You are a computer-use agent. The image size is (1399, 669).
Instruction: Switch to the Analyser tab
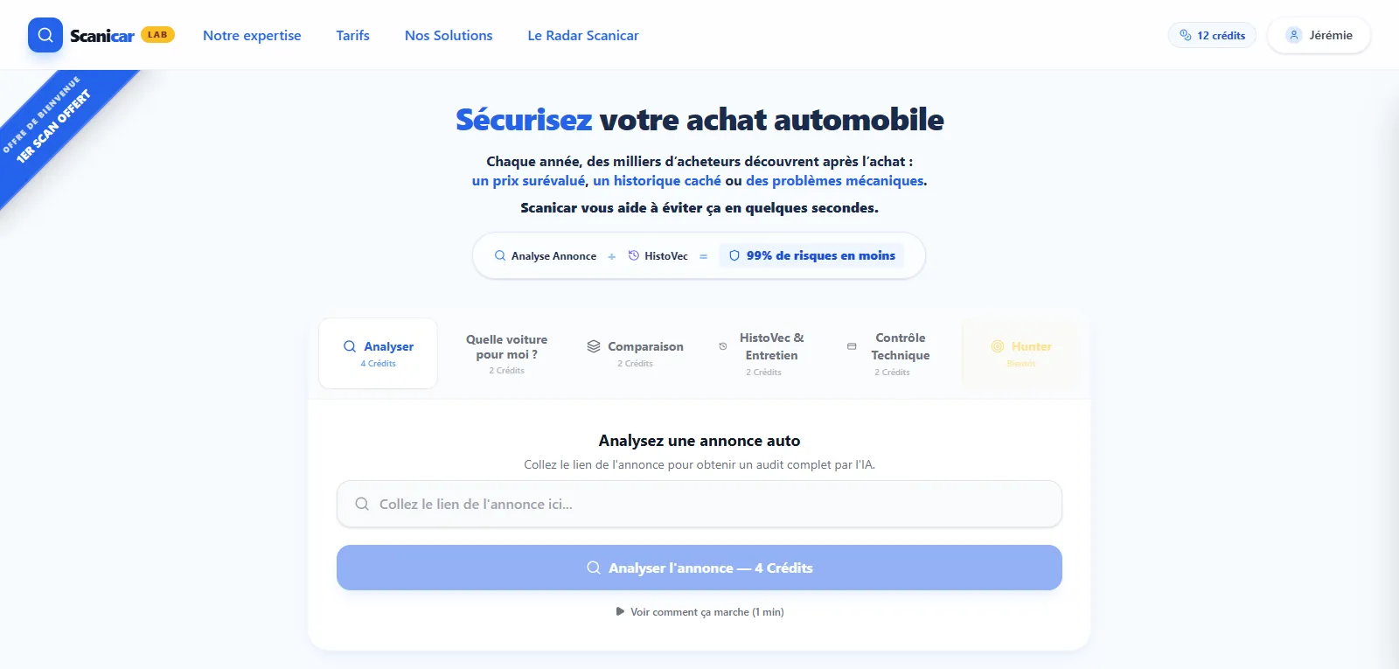click(378, 352)
